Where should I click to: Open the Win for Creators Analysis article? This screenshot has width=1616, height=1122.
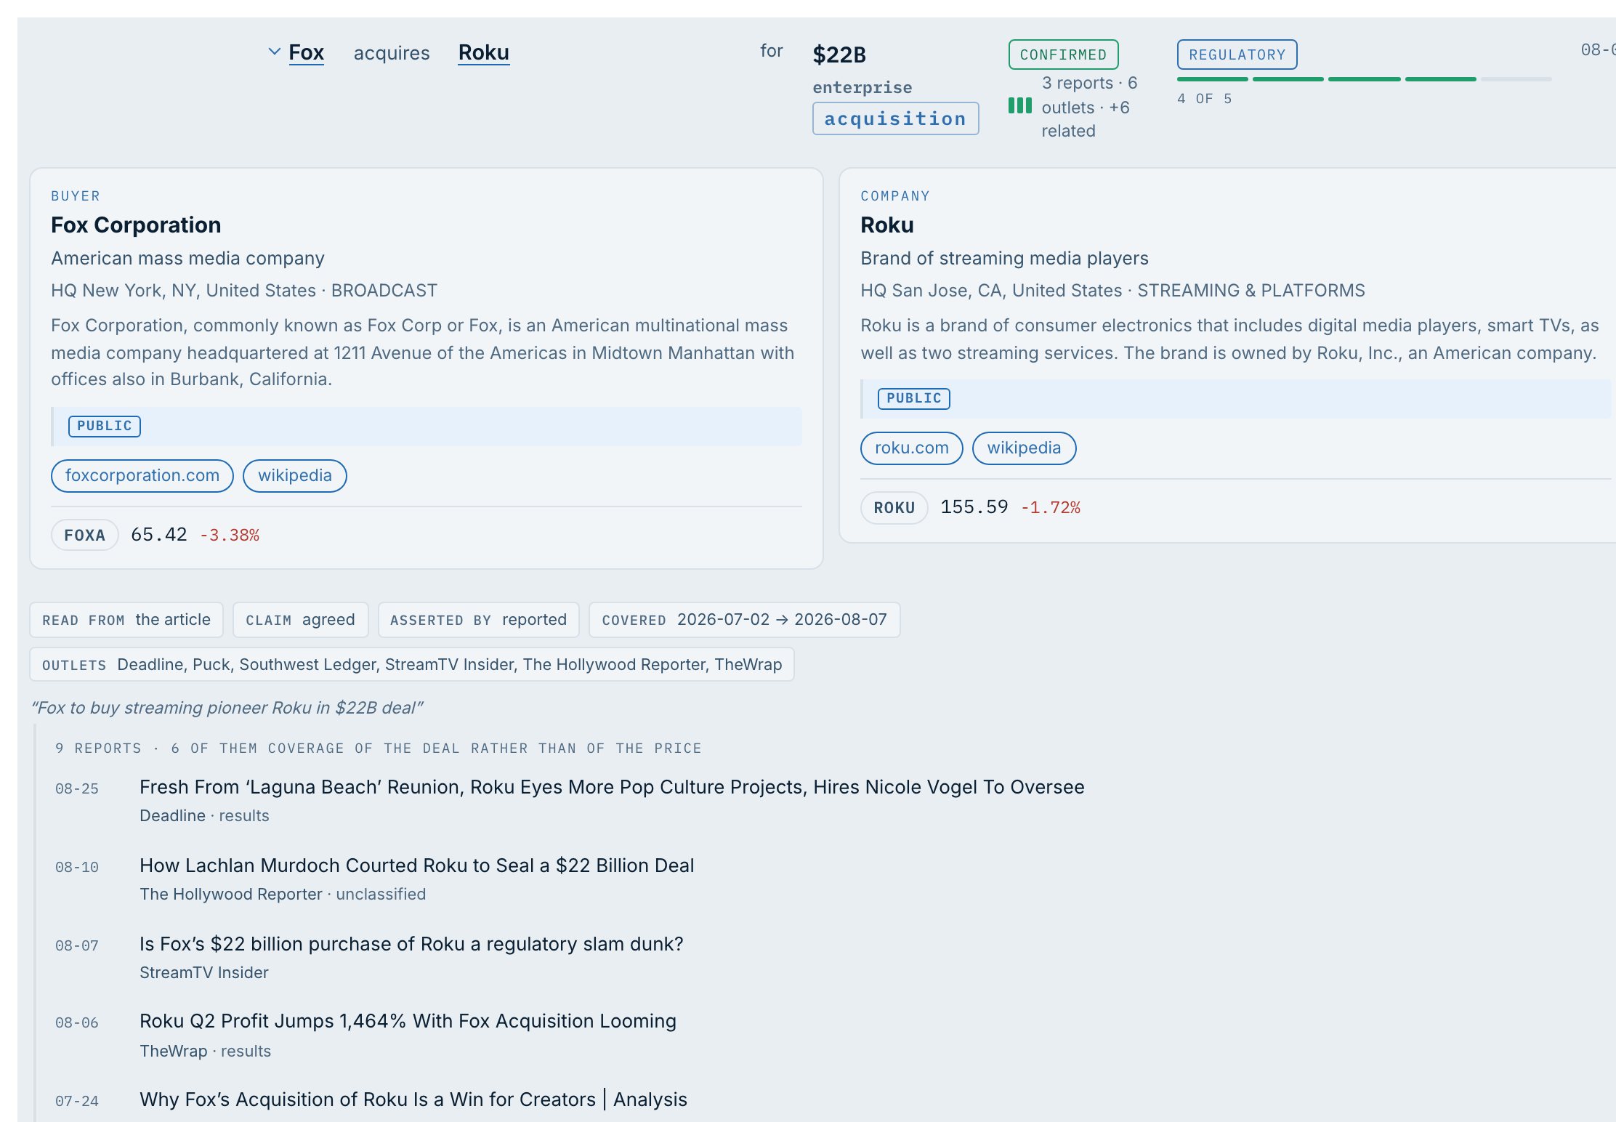click(413, 1099)
